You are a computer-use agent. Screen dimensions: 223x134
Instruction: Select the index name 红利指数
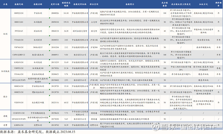point(38,22)
